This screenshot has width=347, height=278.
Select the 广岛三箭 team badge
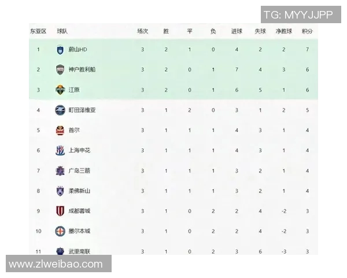60,171
